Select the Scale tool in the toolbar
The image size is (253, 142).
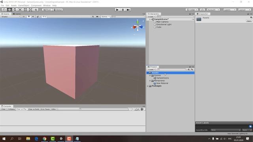pyautogui.click(x=20, y=10)
